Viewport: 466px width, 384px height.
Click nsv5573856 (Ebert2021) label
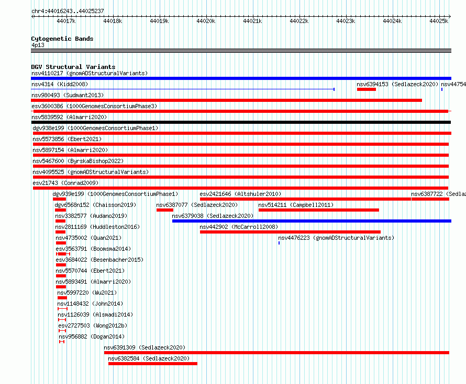click(67, 139)
